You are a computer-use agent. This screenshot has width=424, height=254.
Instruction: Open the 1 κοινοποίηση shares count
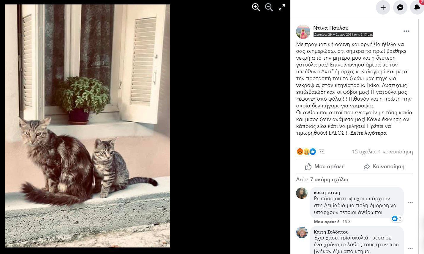395,152
